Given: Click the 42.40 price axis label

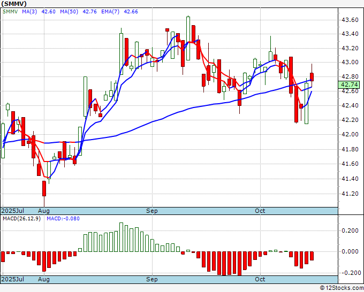Looking at the screenshot, I should click(x=350, y=106).
